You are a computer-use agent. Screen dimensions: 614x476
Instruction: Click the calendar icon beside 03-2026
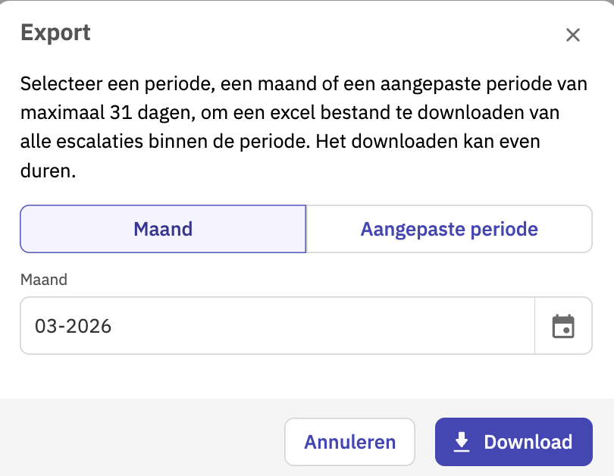pos(563,326)
